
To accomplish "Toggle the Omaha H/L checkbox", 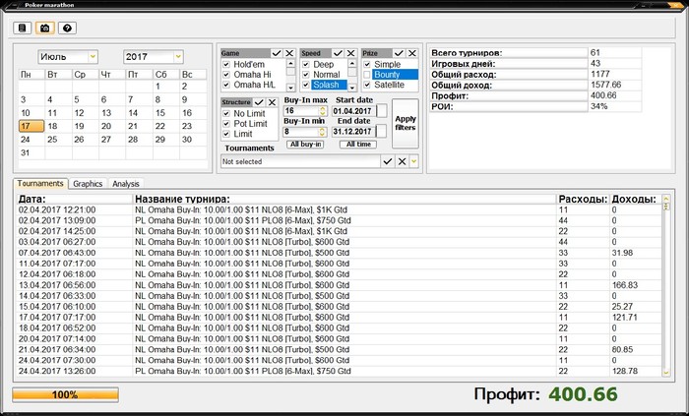I will pyautogui.click(x=226, y=85).
